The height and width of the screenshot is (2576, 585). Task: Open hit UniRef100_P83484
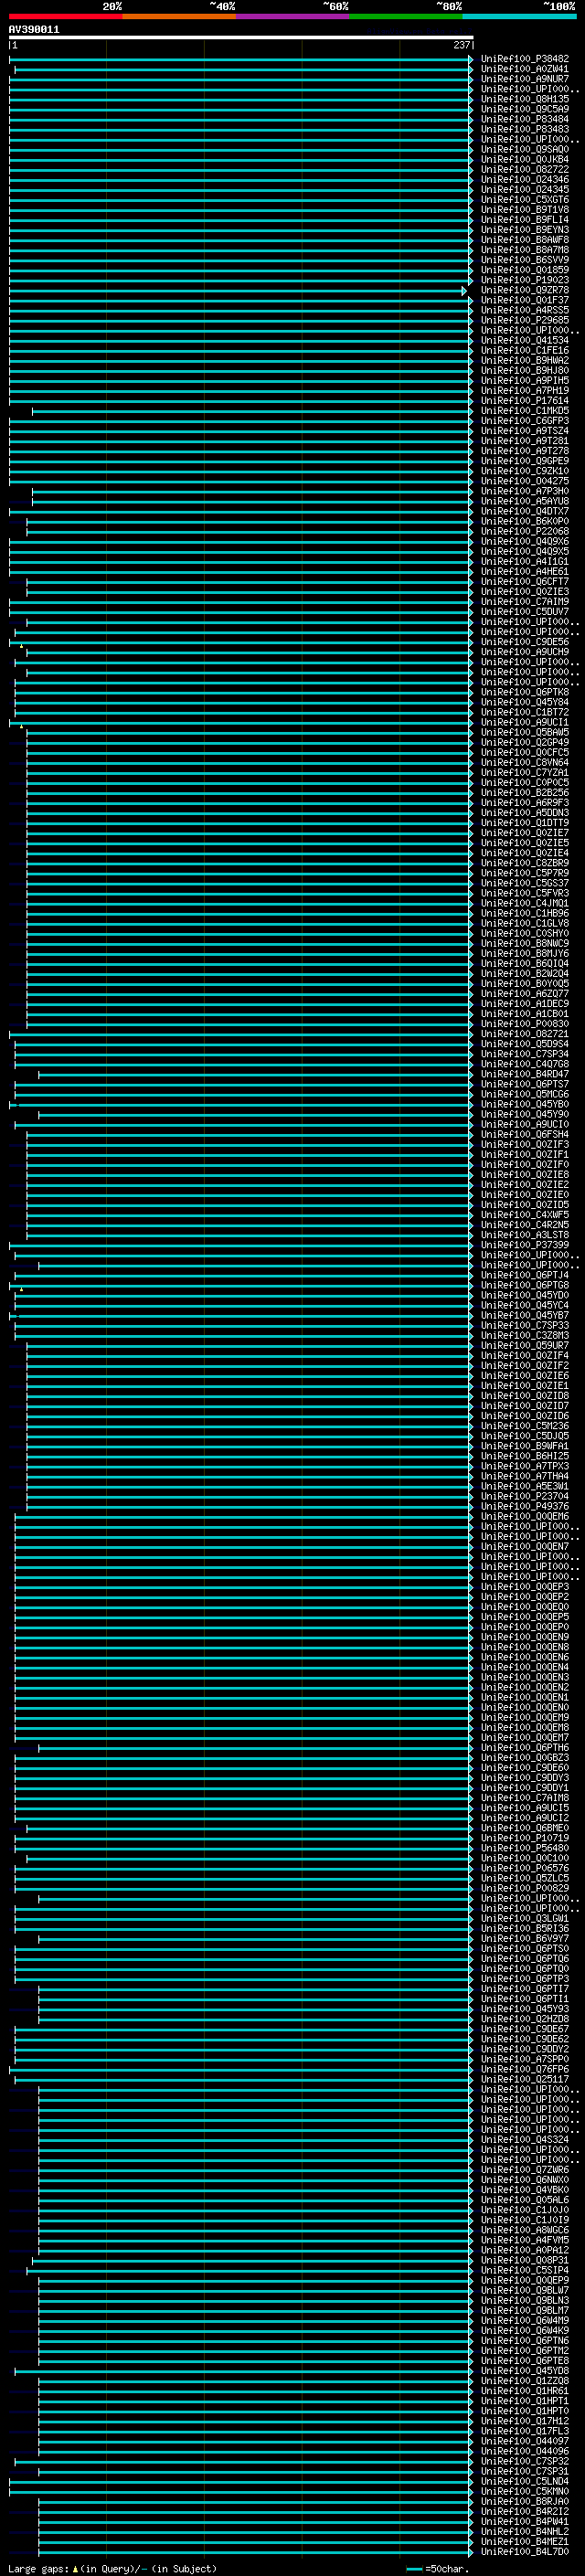[x=525, y=119]
